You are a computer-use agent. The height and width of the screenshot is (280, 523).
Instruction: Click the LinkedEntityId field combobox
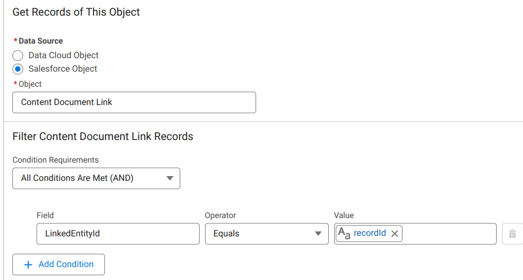pos(118,234)
